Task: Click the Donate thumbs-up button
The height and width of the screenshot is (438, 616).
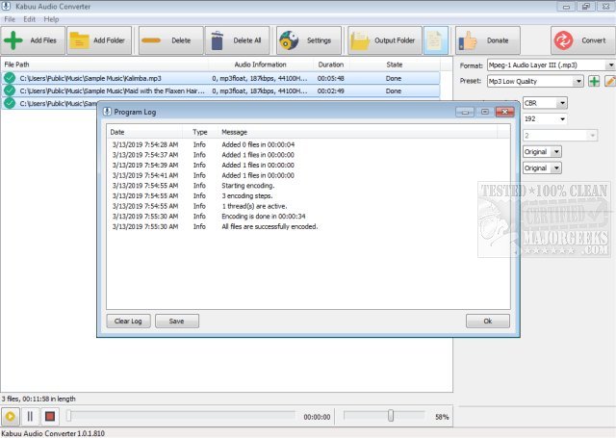Action: [x=488, y=40]
